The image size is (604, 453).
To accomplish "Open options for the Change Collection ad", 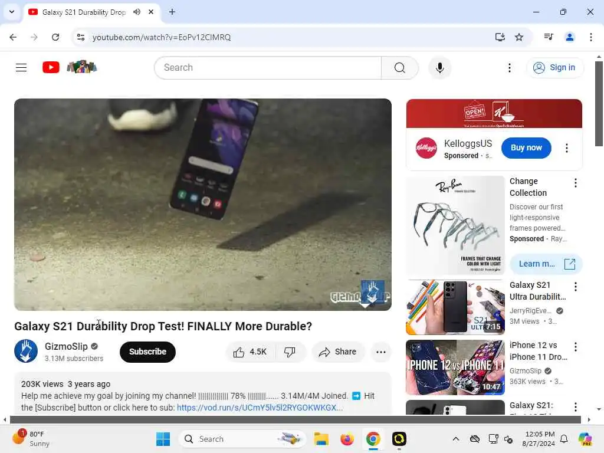I will point(575,183).
